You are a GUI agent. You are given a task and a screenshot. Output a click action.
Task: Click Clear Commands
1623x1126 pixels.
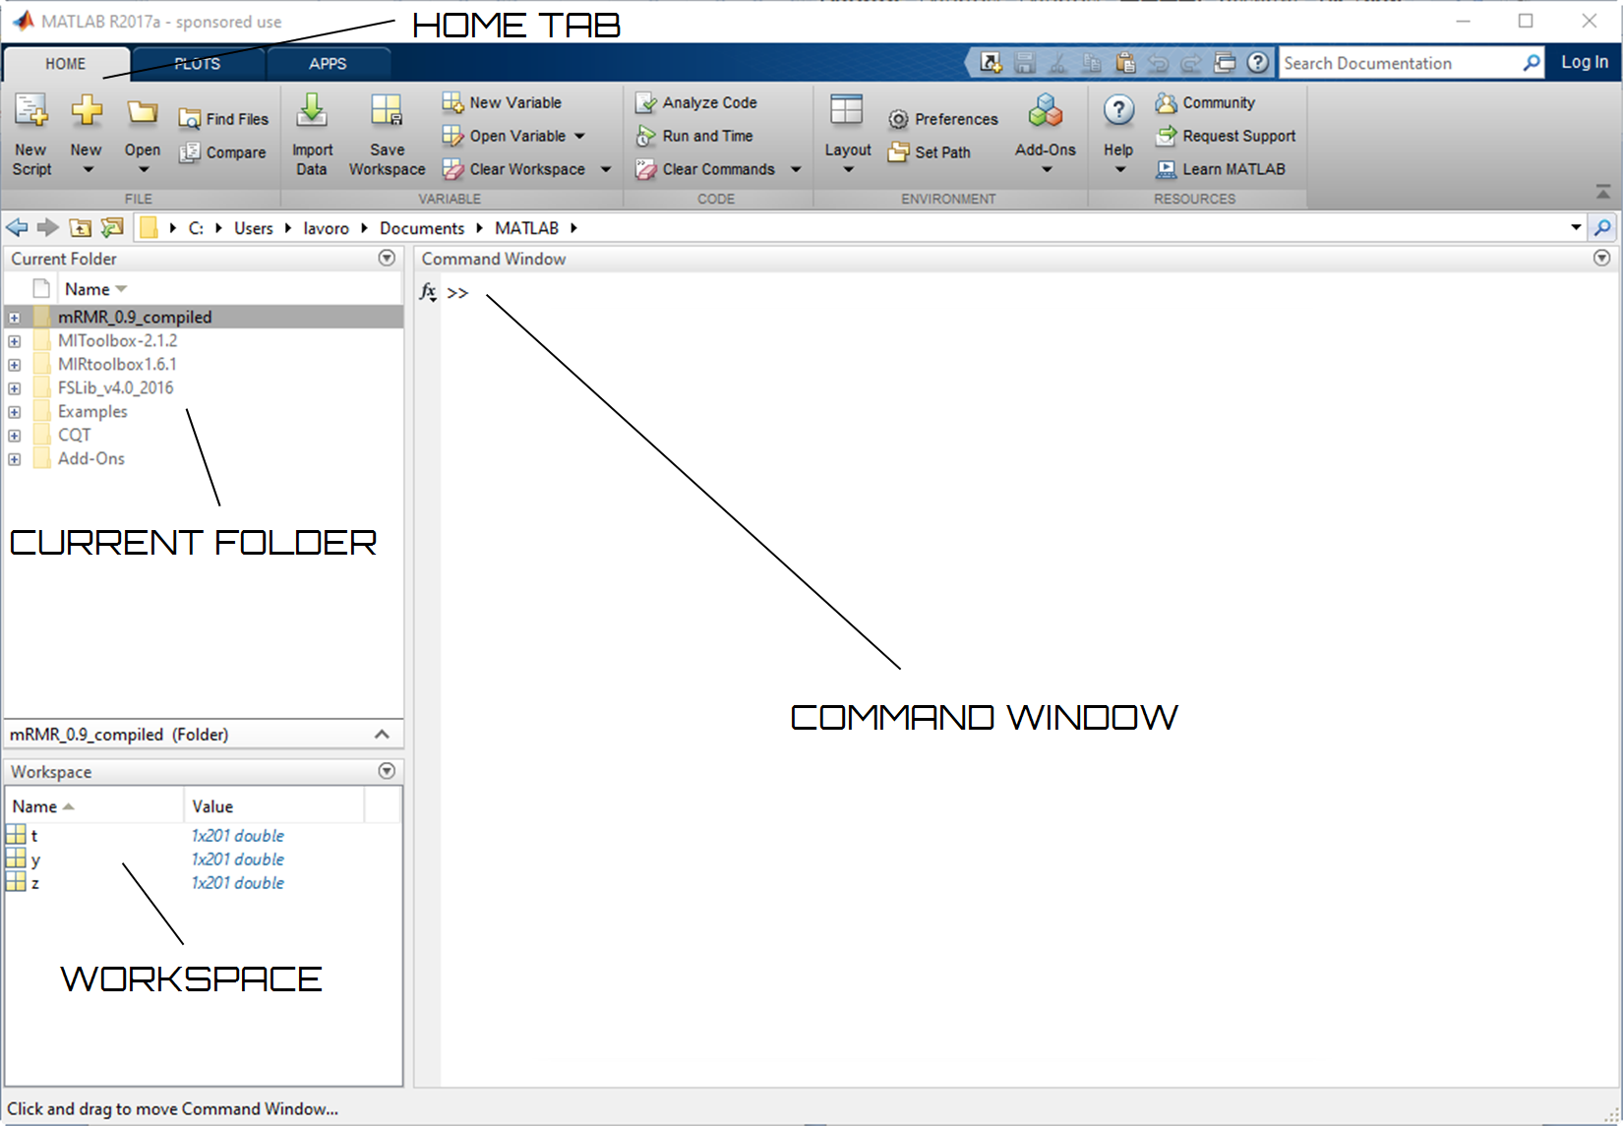[706, 169]
